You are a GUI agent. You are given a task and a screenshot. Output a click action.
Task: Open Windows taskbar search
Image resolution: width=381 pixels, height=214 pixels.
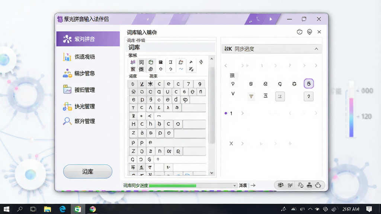[20, 209]
